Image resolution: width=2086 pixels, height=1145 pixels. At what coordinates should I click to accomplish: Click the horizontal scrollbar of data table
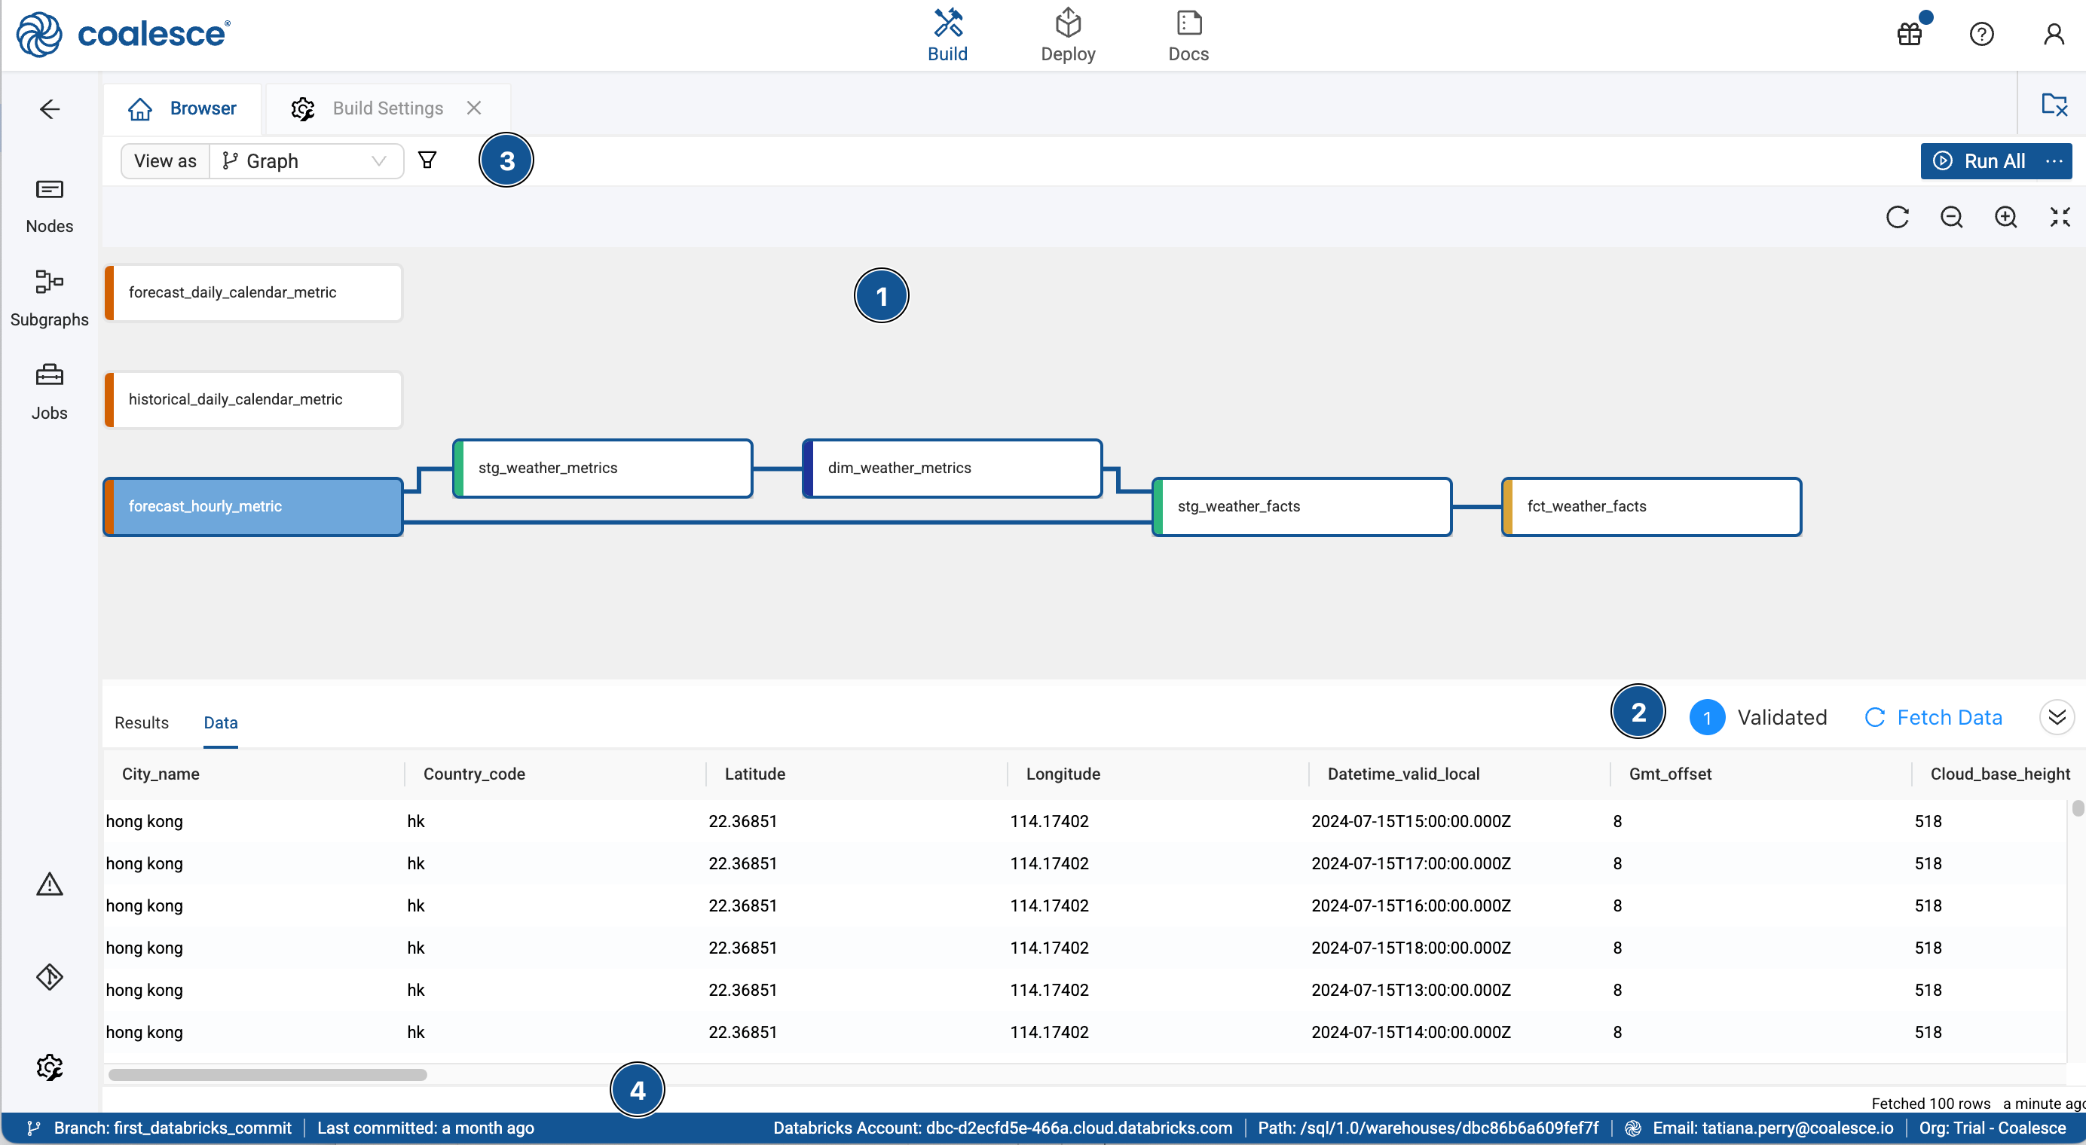268,1075
